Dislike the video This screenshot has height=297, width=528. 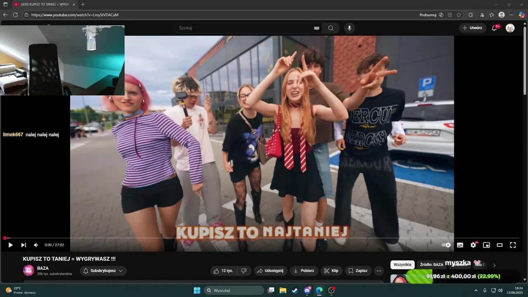[244, 271]
